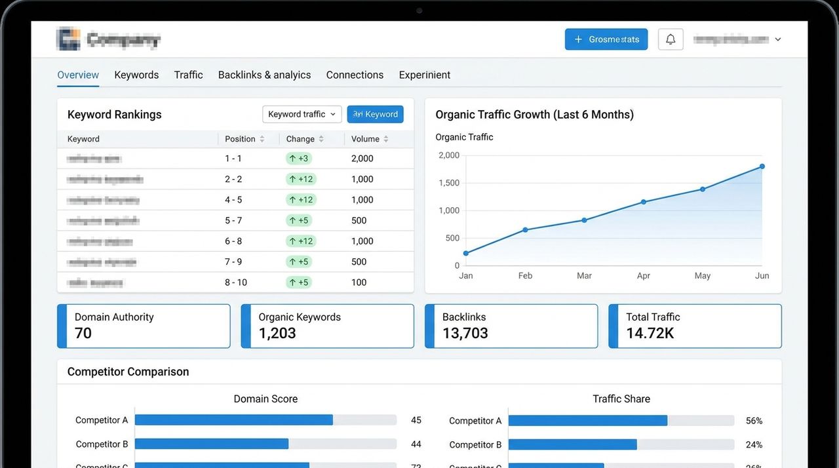This screenshot has width=839, height=468.
Task: Select the February data point on chart
Action: tap(525, 230)
